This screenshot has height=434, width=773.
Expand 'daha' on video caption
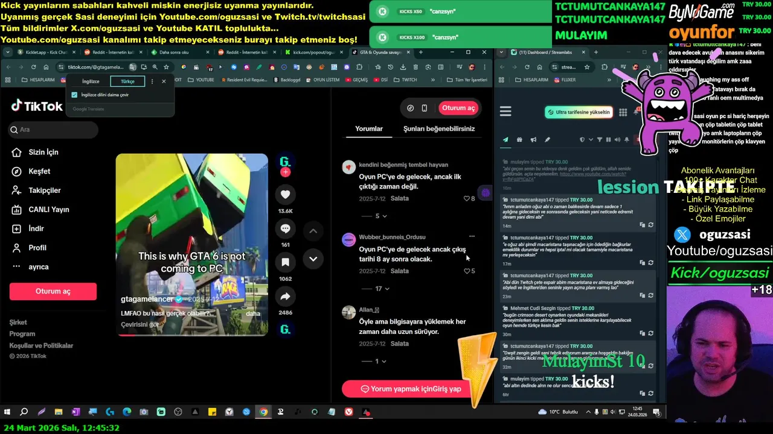pos(253,313)
